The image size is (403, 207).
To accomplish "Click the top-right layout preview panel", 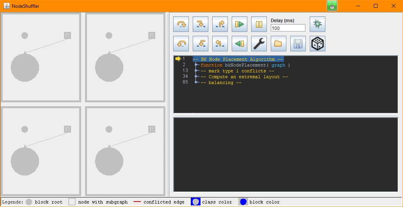I will pyautogui.click(x=125, y=58).
